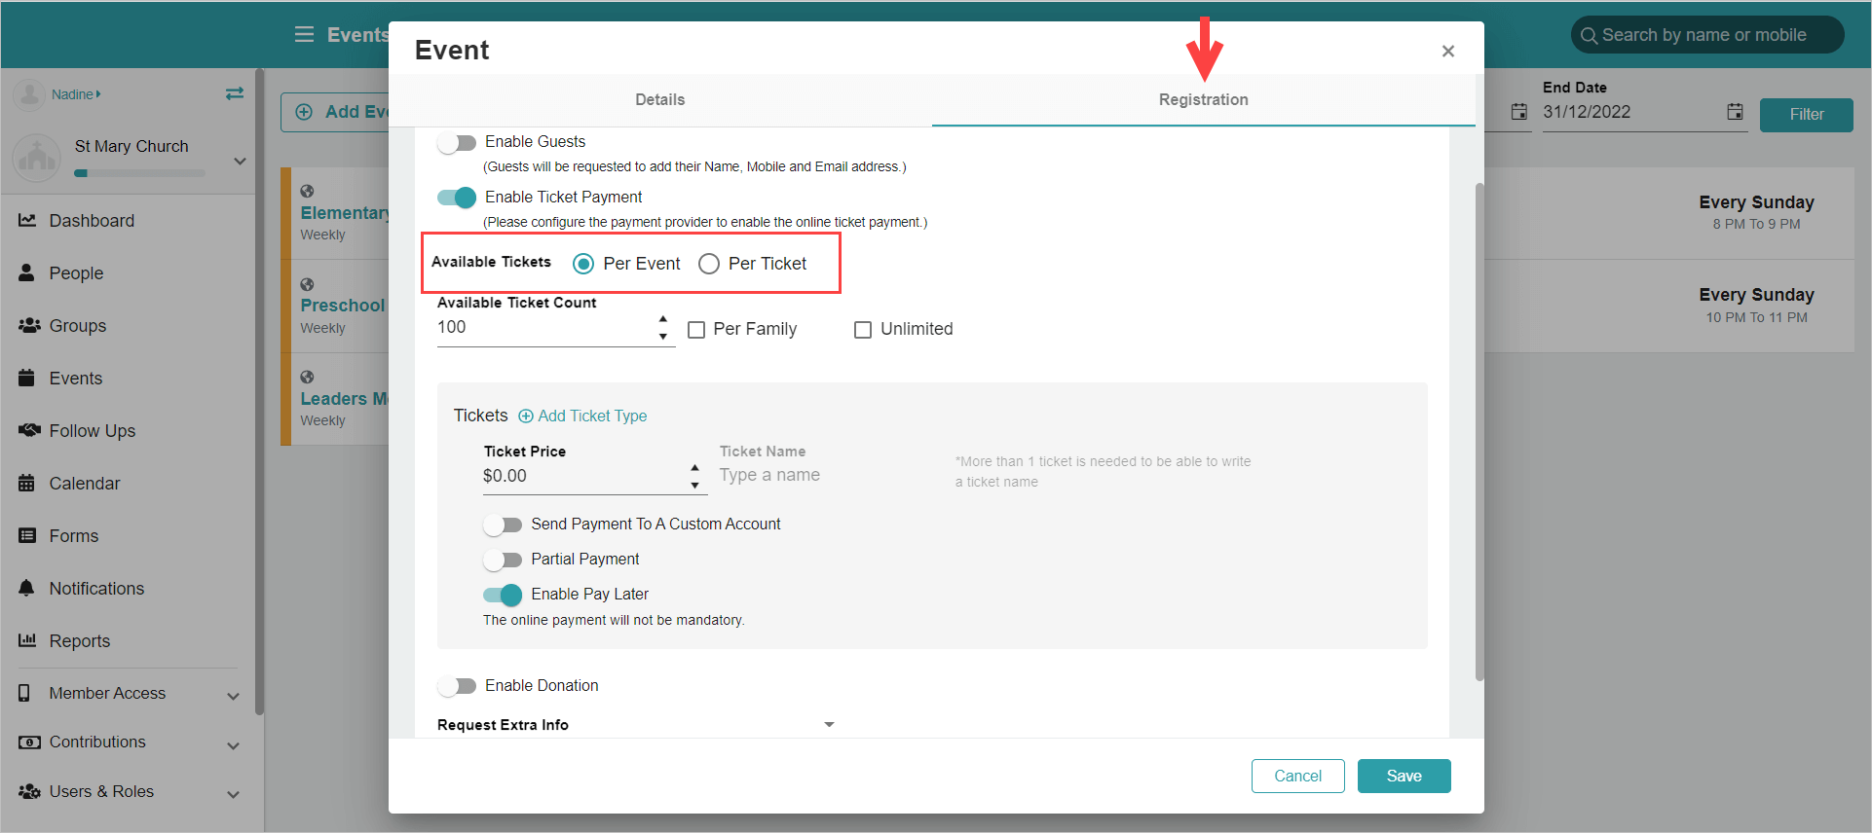
Task: Decrease Available Ticket Count stepper arrow
Action: 663,337
